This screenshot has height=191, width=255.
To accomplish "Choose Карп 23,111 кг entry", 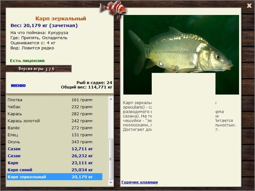I will tap(55, 163).
